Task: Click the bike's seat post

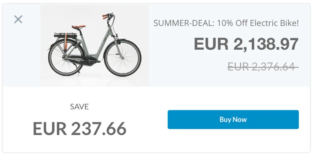Action: coord(80,32)
